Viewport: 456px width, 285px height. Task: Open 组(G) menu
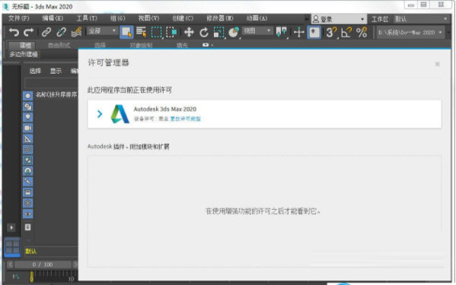point(118,18)
